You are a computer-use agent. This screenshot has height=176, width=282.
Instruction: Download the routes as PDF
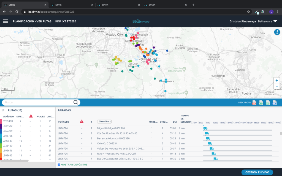coord(254,103)
